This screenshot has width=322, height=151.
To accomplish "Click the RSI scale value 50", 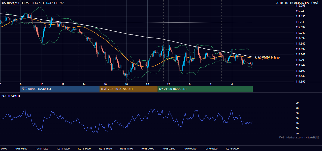I will (x=297, y=118).
